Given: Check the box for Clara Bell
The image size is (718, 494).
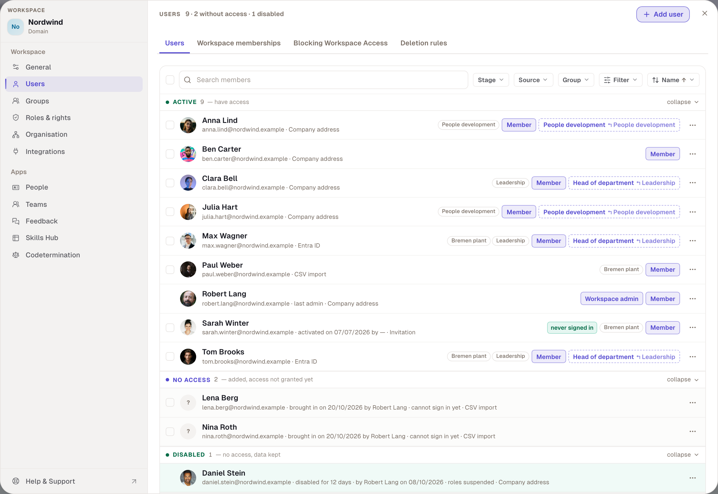Looking at the screenshot, I should (x=170, y=183).
